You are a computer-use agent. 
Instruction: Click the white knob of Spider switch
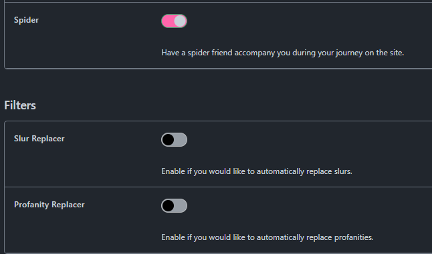(x=180, y=21)
